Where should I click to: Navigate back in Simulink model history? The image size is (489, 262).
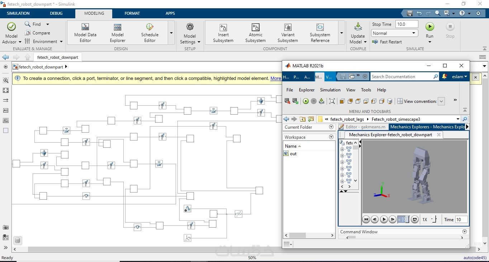(5, 57)
